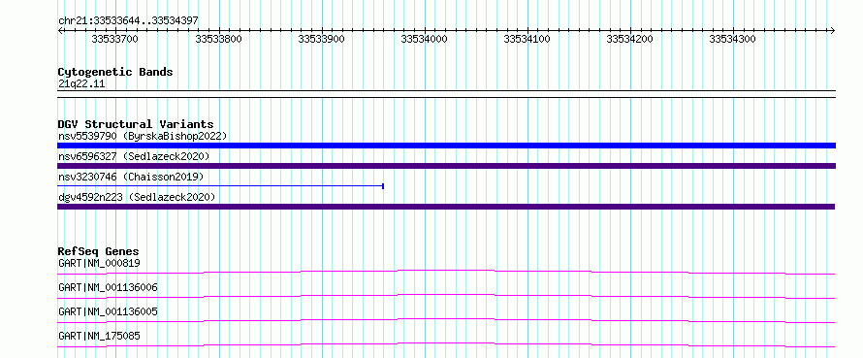Click the GART|NM_001136006 magenta intron line
This screenshot has height=358, width=863.
click(446, 296)
